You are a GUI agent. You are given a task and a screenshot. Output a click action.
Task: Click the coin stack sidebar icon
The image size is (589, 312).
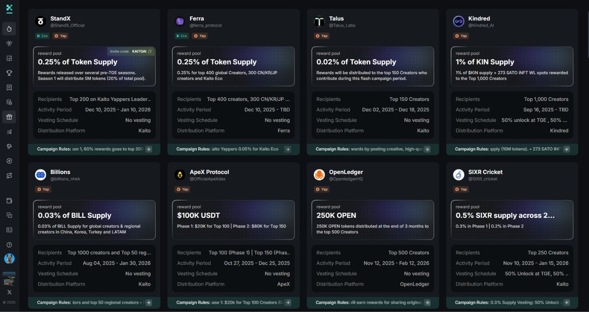(9, 102)
